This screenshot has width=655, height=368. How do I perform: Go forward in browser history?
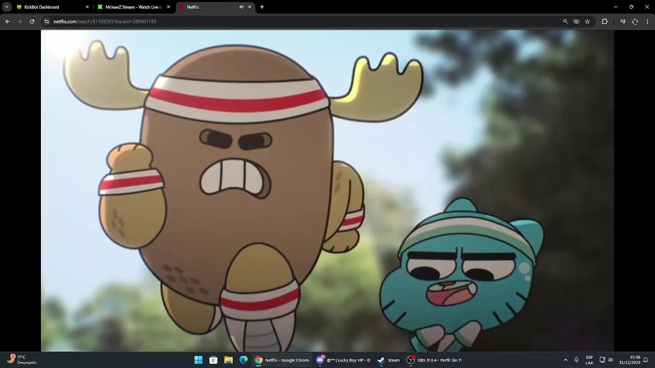20,21
